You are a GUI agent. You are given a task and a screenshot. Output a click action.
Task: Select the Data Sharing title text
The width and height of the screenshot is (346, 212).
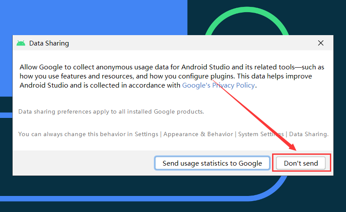tap(49, 43)
